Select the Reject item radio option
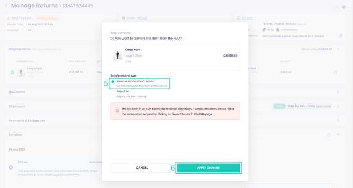Screen dimensions: 353x188 tap(113, 92)
